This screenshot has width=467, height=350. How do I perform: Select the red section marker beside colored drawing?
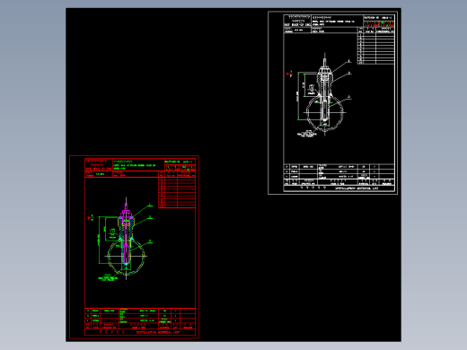click(x=91, y=217)
